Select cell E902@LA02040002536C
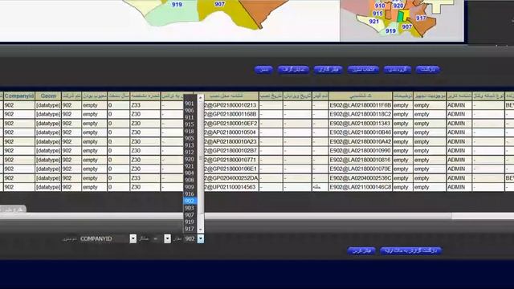The width and height of the screenshot is (514, 289). [x=361, y=178]
